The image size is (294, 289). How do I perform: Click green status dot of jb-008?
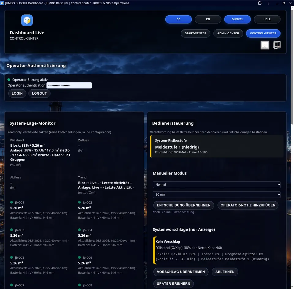pos(79,285)
